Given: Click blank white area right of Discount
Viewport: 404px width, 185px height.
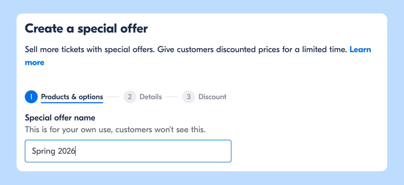Looking at the screenshot, I should (x=303, y=97).
